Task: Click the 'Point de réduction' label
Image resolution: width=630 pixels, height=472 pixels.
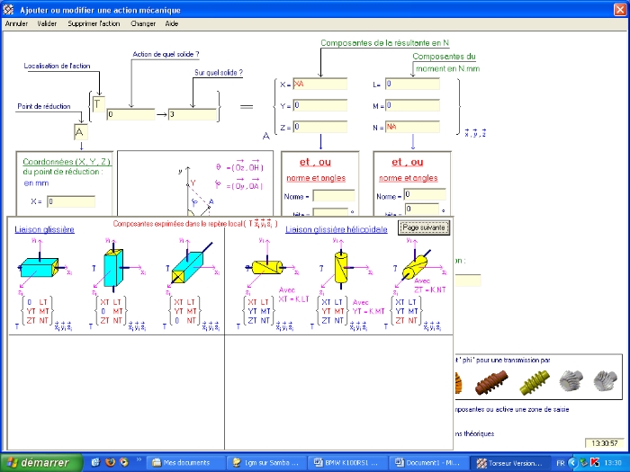Action: [44, 106]
